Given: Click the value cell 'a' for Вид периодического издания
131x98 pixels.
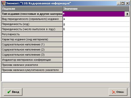Looking at the screenshot, I should [96, 19].
